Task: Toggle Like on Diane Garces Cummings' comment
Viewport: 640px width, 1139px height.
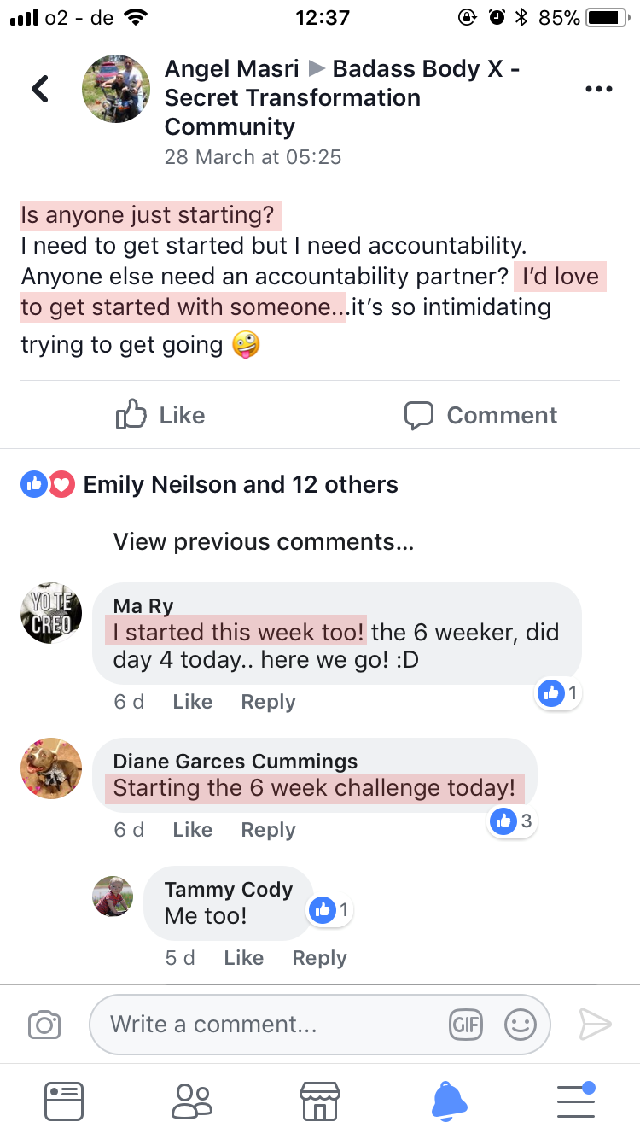Action: click(192, 830)
